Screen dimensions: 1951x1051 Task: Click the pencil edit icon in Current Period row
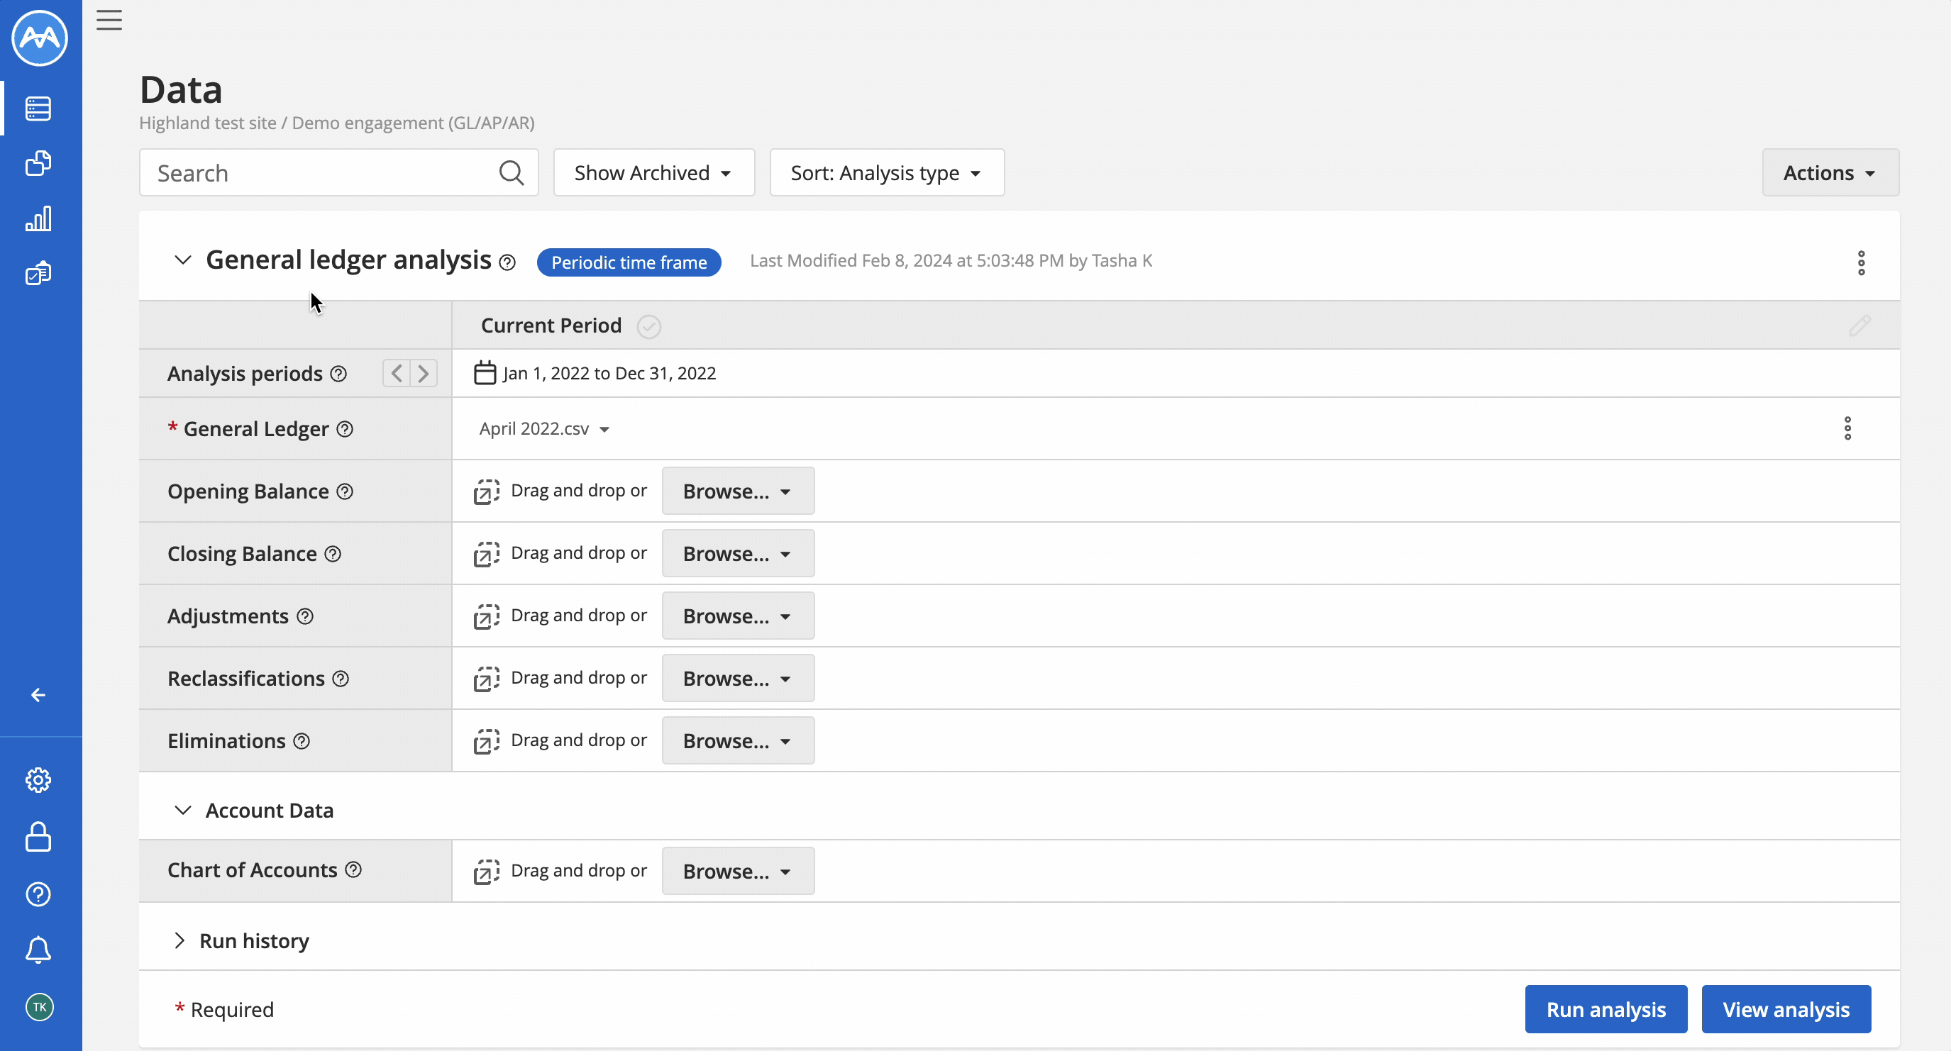(1859, 326)
